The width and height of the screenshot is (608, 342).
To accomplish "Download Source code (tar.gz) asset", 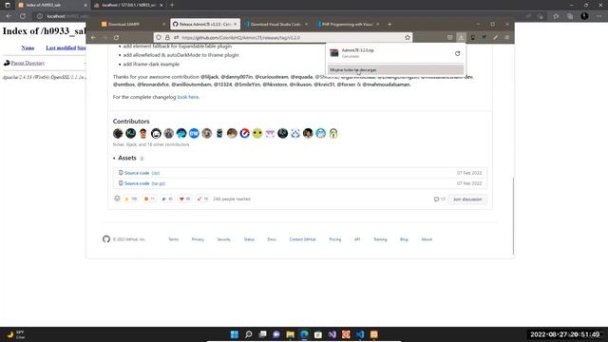I will (x=144, y=183).
